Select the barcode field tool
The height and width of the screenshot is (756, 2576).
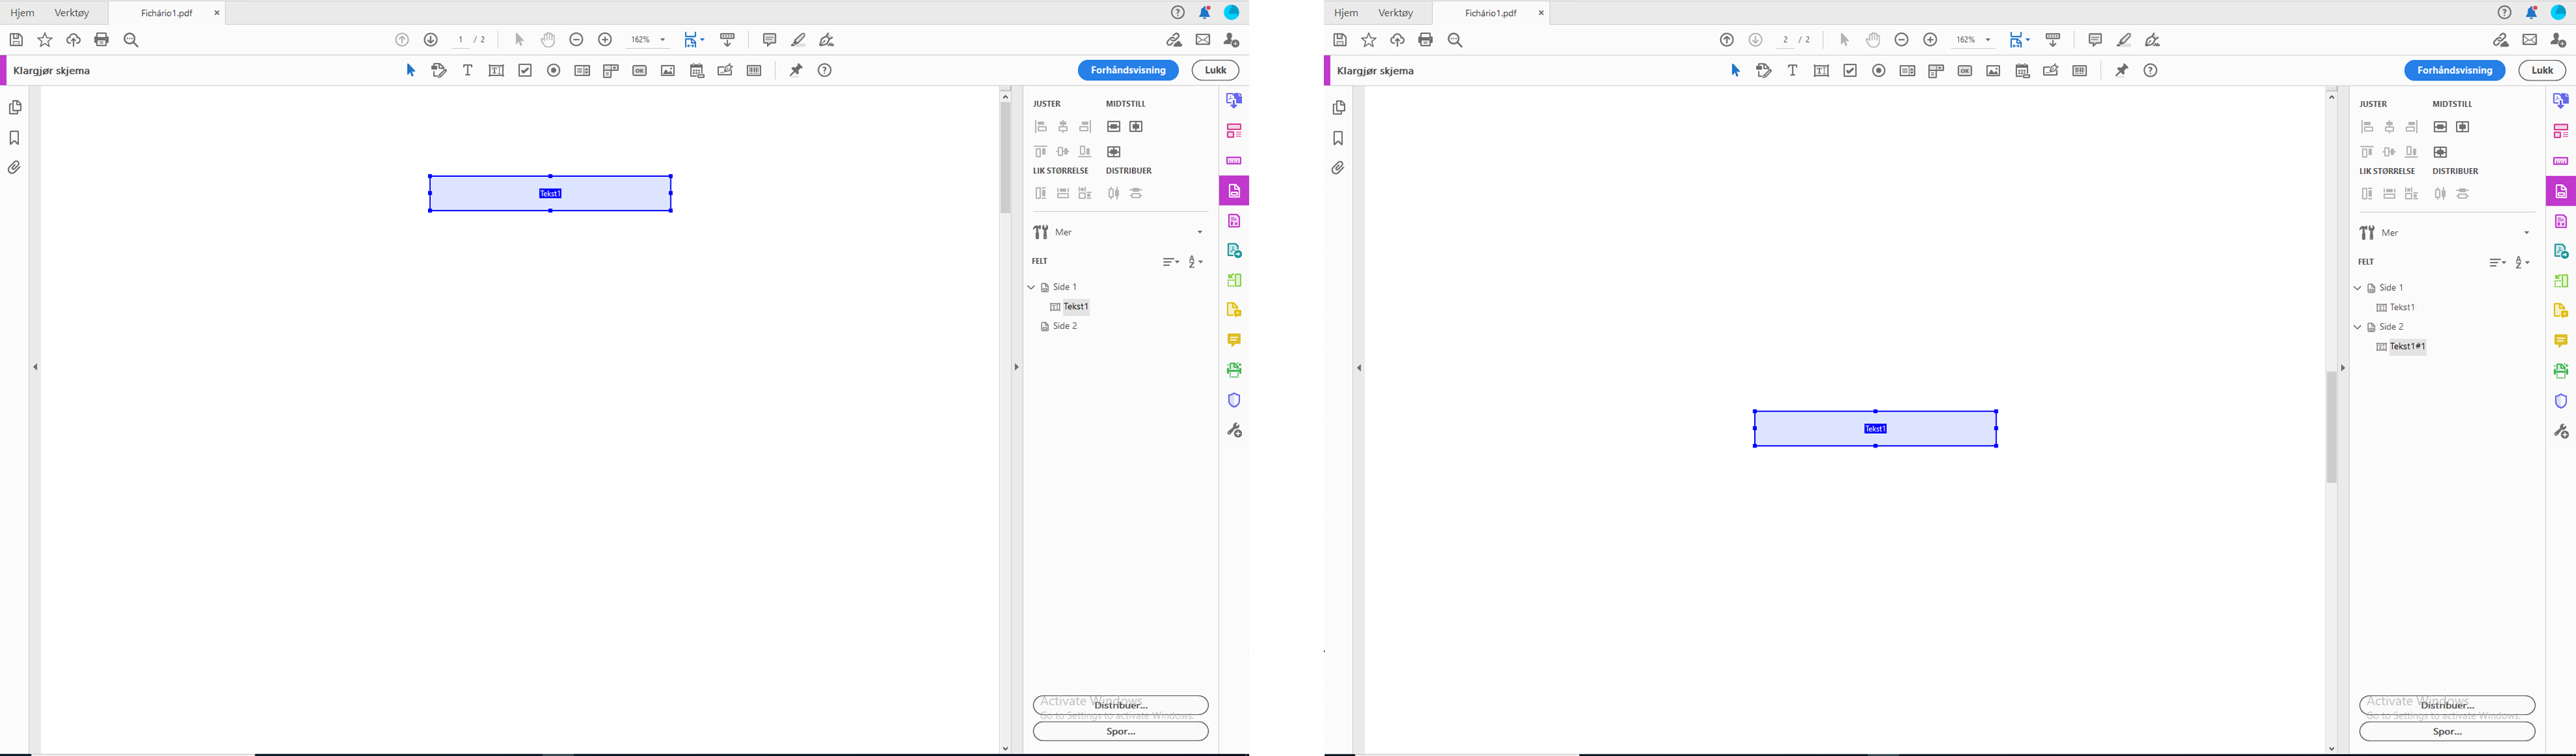(753, 70)
